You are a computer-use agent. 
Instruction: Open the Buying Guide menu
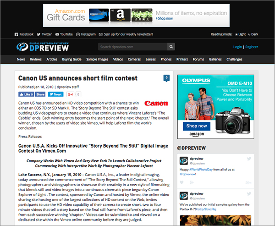pos(72,59)
